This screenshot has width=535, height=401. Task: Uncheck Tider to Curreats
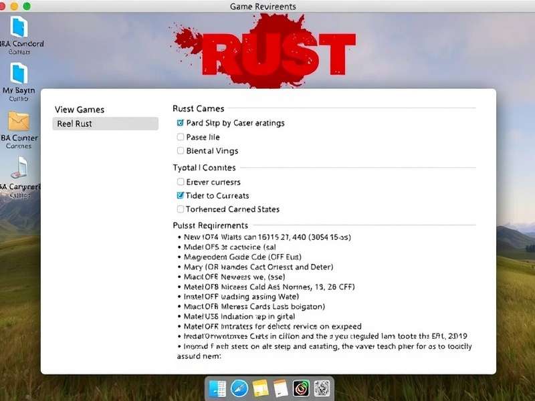tap(181, 195)
